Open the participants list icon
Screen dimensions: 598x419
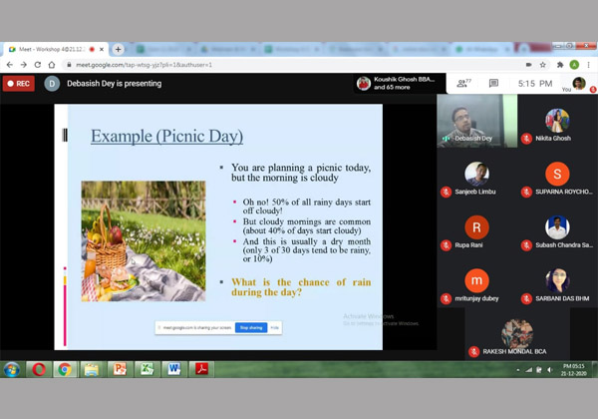pyautogui.click(x=462, y=84)
